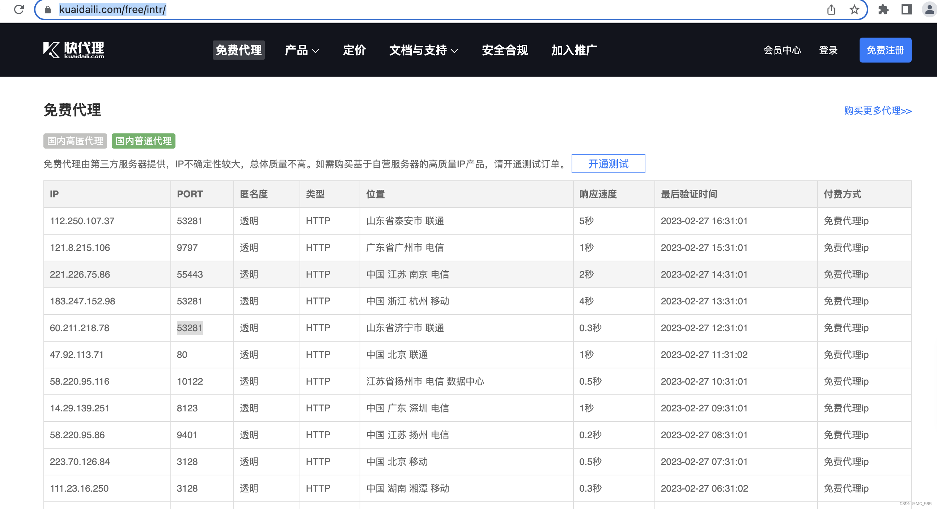Click highlighted port 53281 for 60.211.218.78

pos(190,328)
